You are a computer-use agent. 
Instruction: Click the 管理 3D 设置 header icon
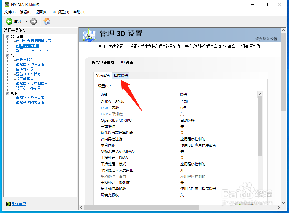(89, 35)
